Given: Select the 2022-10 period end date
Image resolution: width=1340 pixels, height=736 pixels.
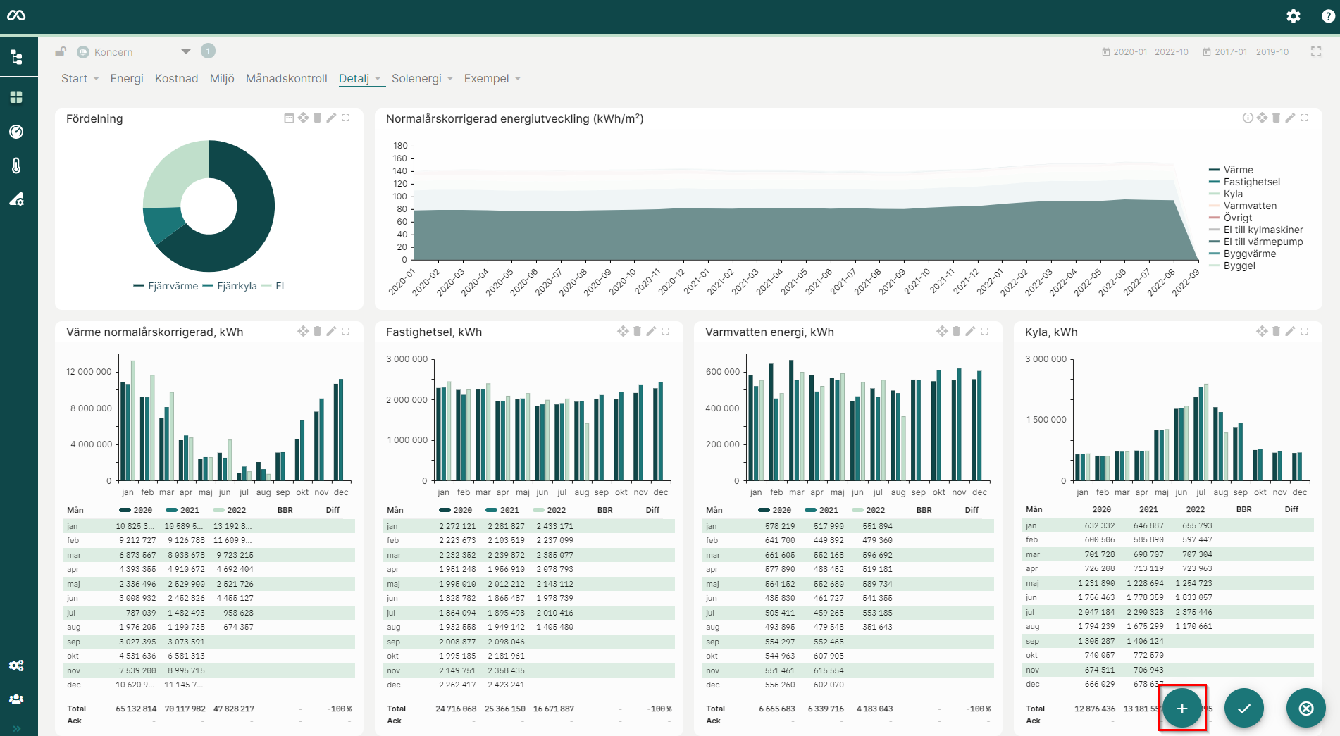Looking at the screenshot, I should pyautogui.click(x=1172, y=52).
